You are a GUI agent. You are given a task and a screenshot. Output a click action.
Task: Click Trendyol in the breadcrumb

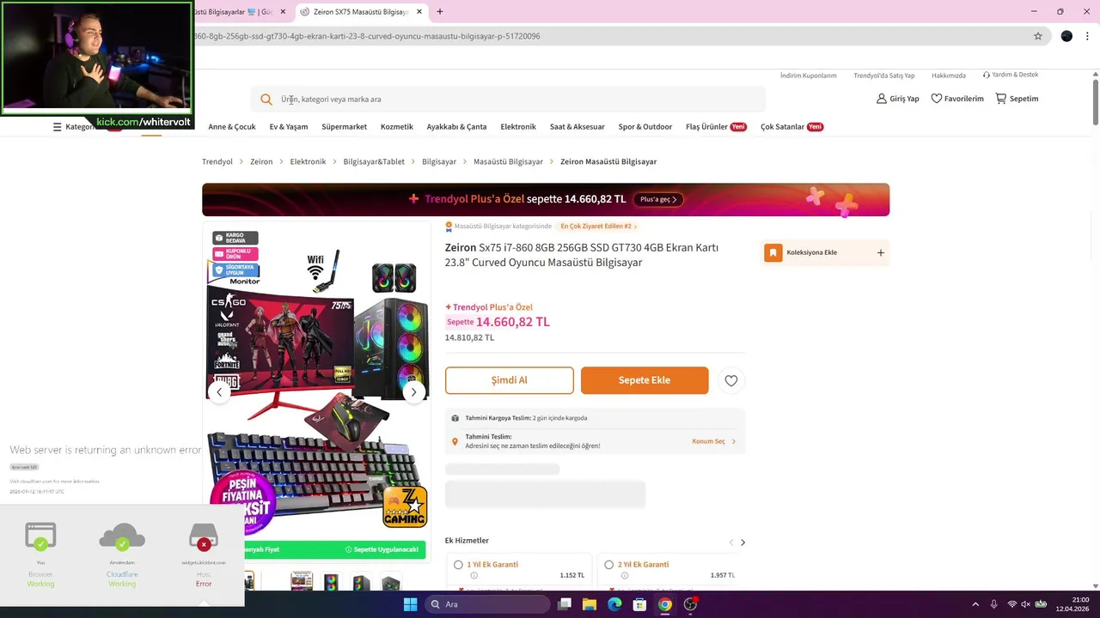point(217,161)
